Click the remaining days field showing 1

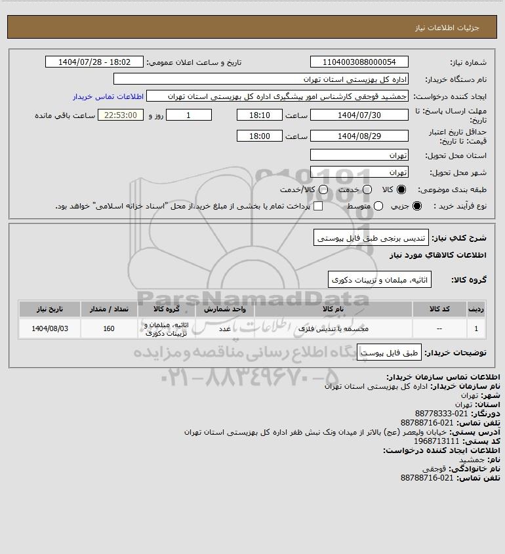point(189,115)
